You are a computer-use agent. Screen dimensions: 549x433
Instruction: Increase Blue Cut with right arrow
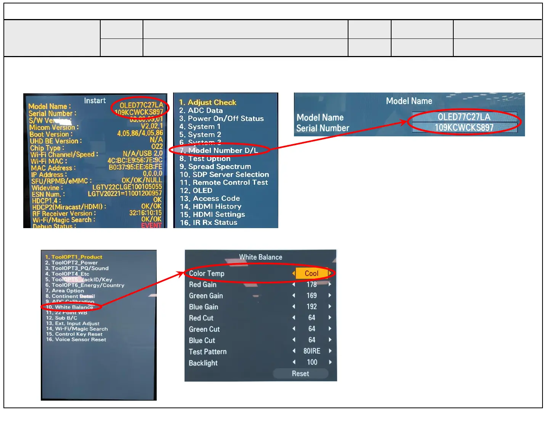click(x=330, y=339)
